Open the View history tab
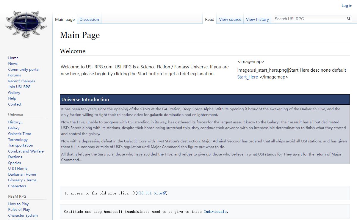This screenshot has height=220, width=357. [257, 19]
